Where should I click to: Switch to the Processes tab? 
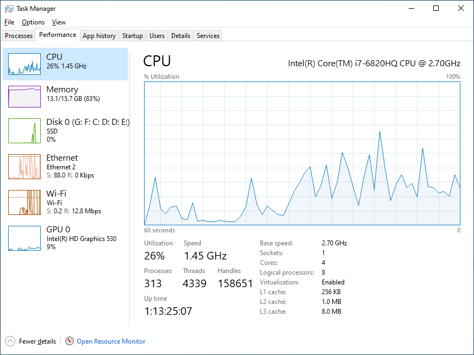[x=18, y=36]
